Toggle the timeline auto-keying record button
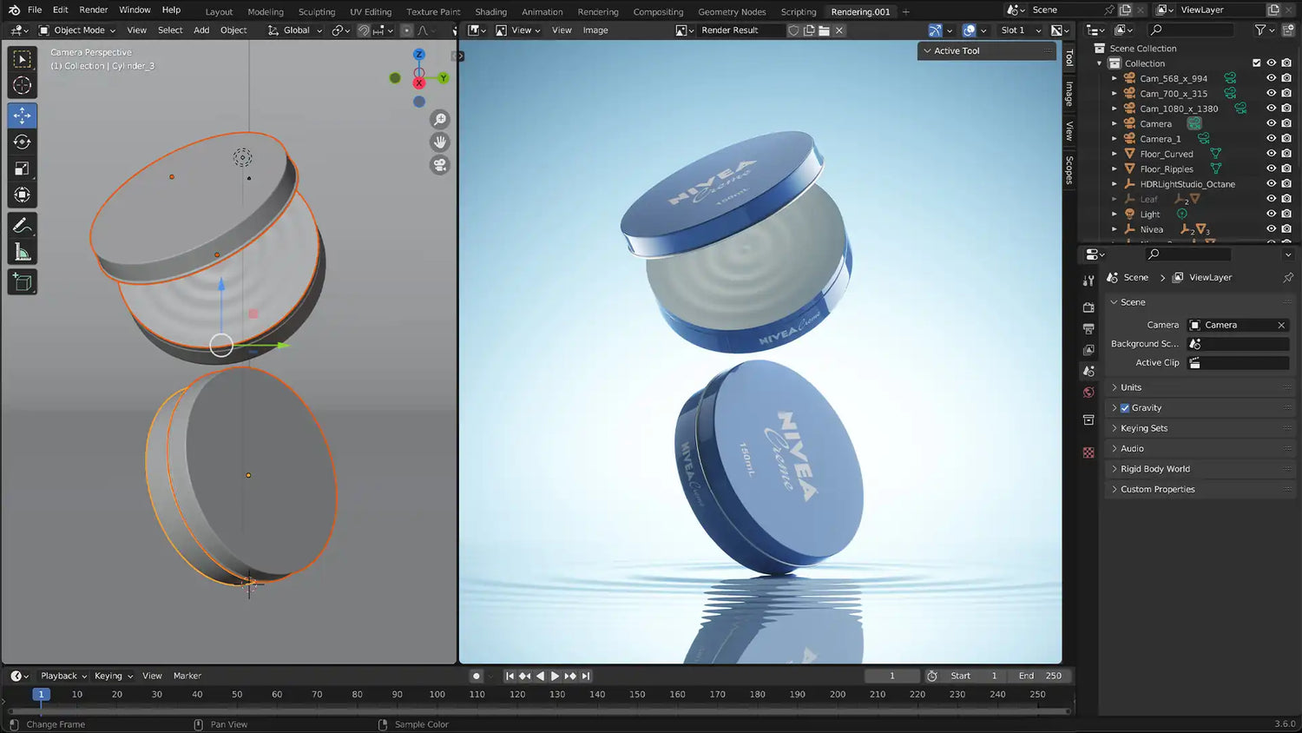This screenshot has height=733, width=1302. (x=476, y=676)
